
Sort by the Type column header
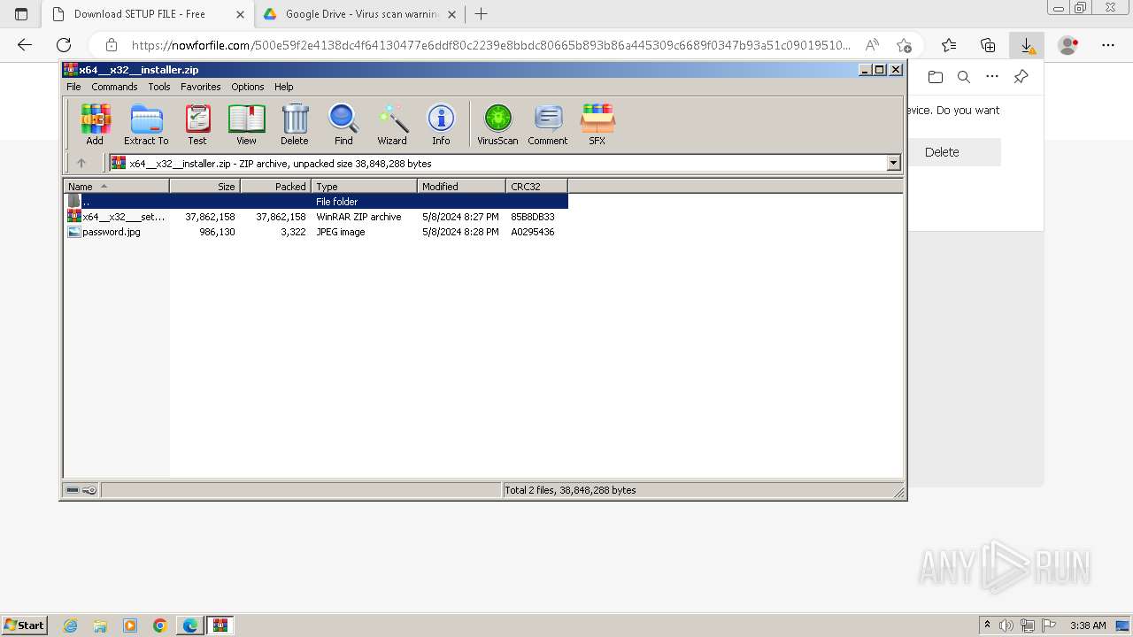point(364,186)
